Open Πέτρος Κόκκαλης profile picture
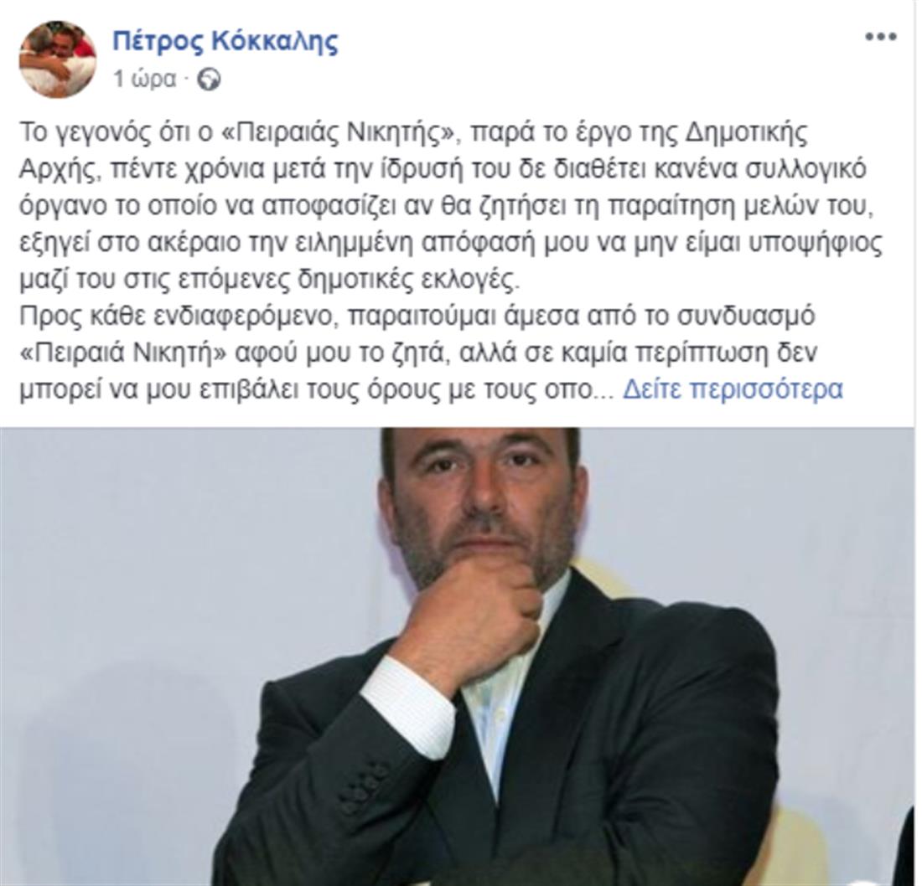This screenshot has height=886, width=922. pyautogui.click(x=57, y=59)
